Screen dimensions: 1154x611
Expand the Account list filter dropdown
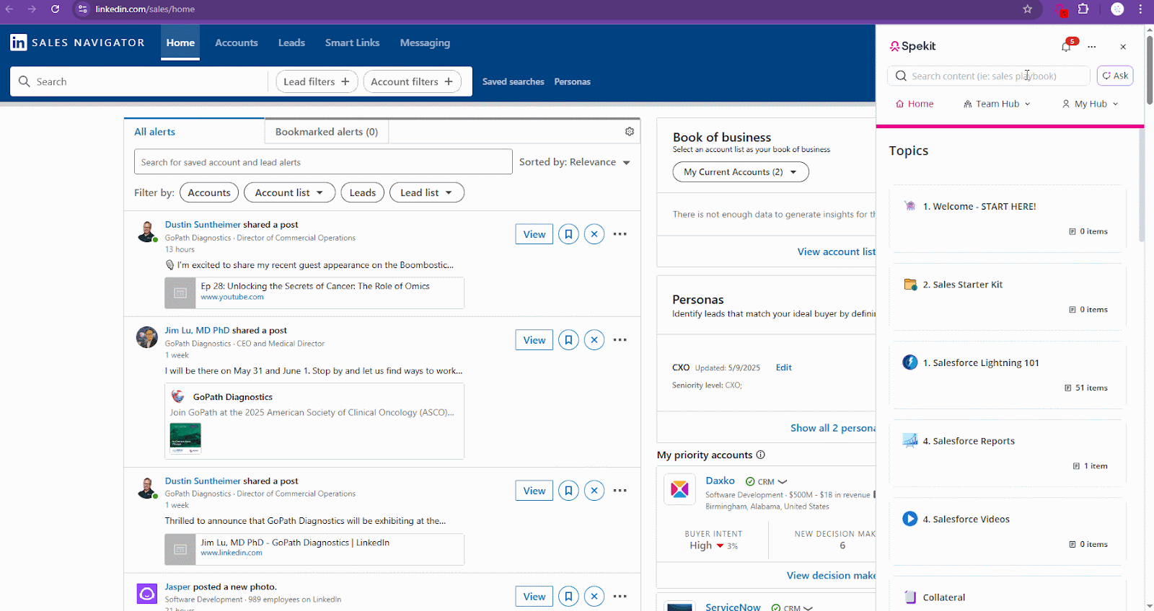click(289, 192)
